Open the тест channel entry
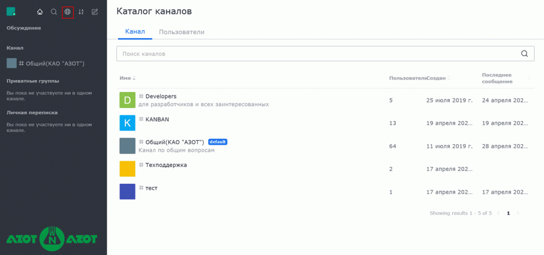 point(325,191)
